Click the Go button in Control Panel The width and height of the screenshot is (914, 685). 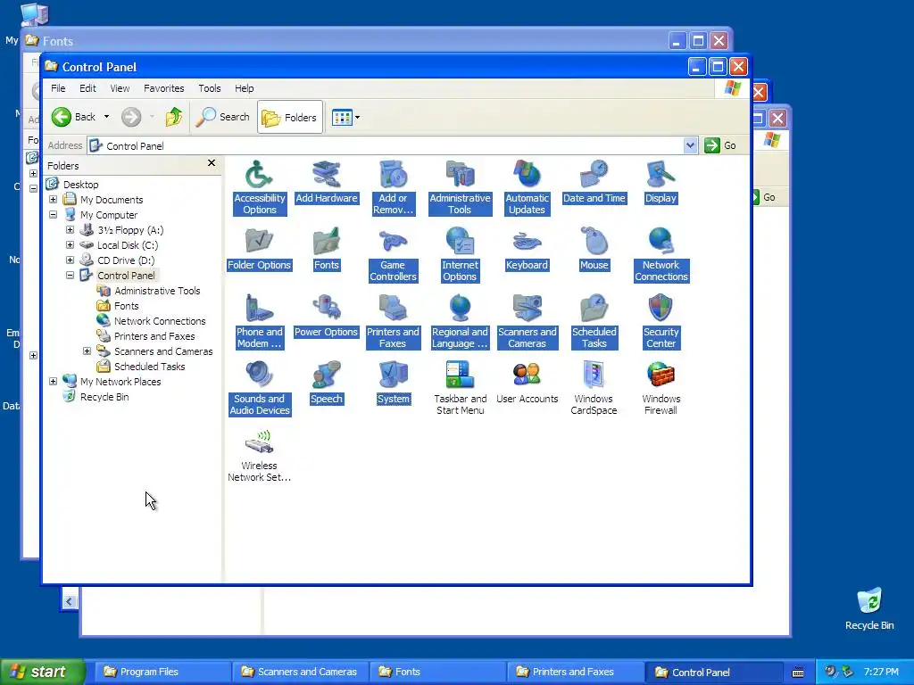pyautogui.click(x=720, y=145)
